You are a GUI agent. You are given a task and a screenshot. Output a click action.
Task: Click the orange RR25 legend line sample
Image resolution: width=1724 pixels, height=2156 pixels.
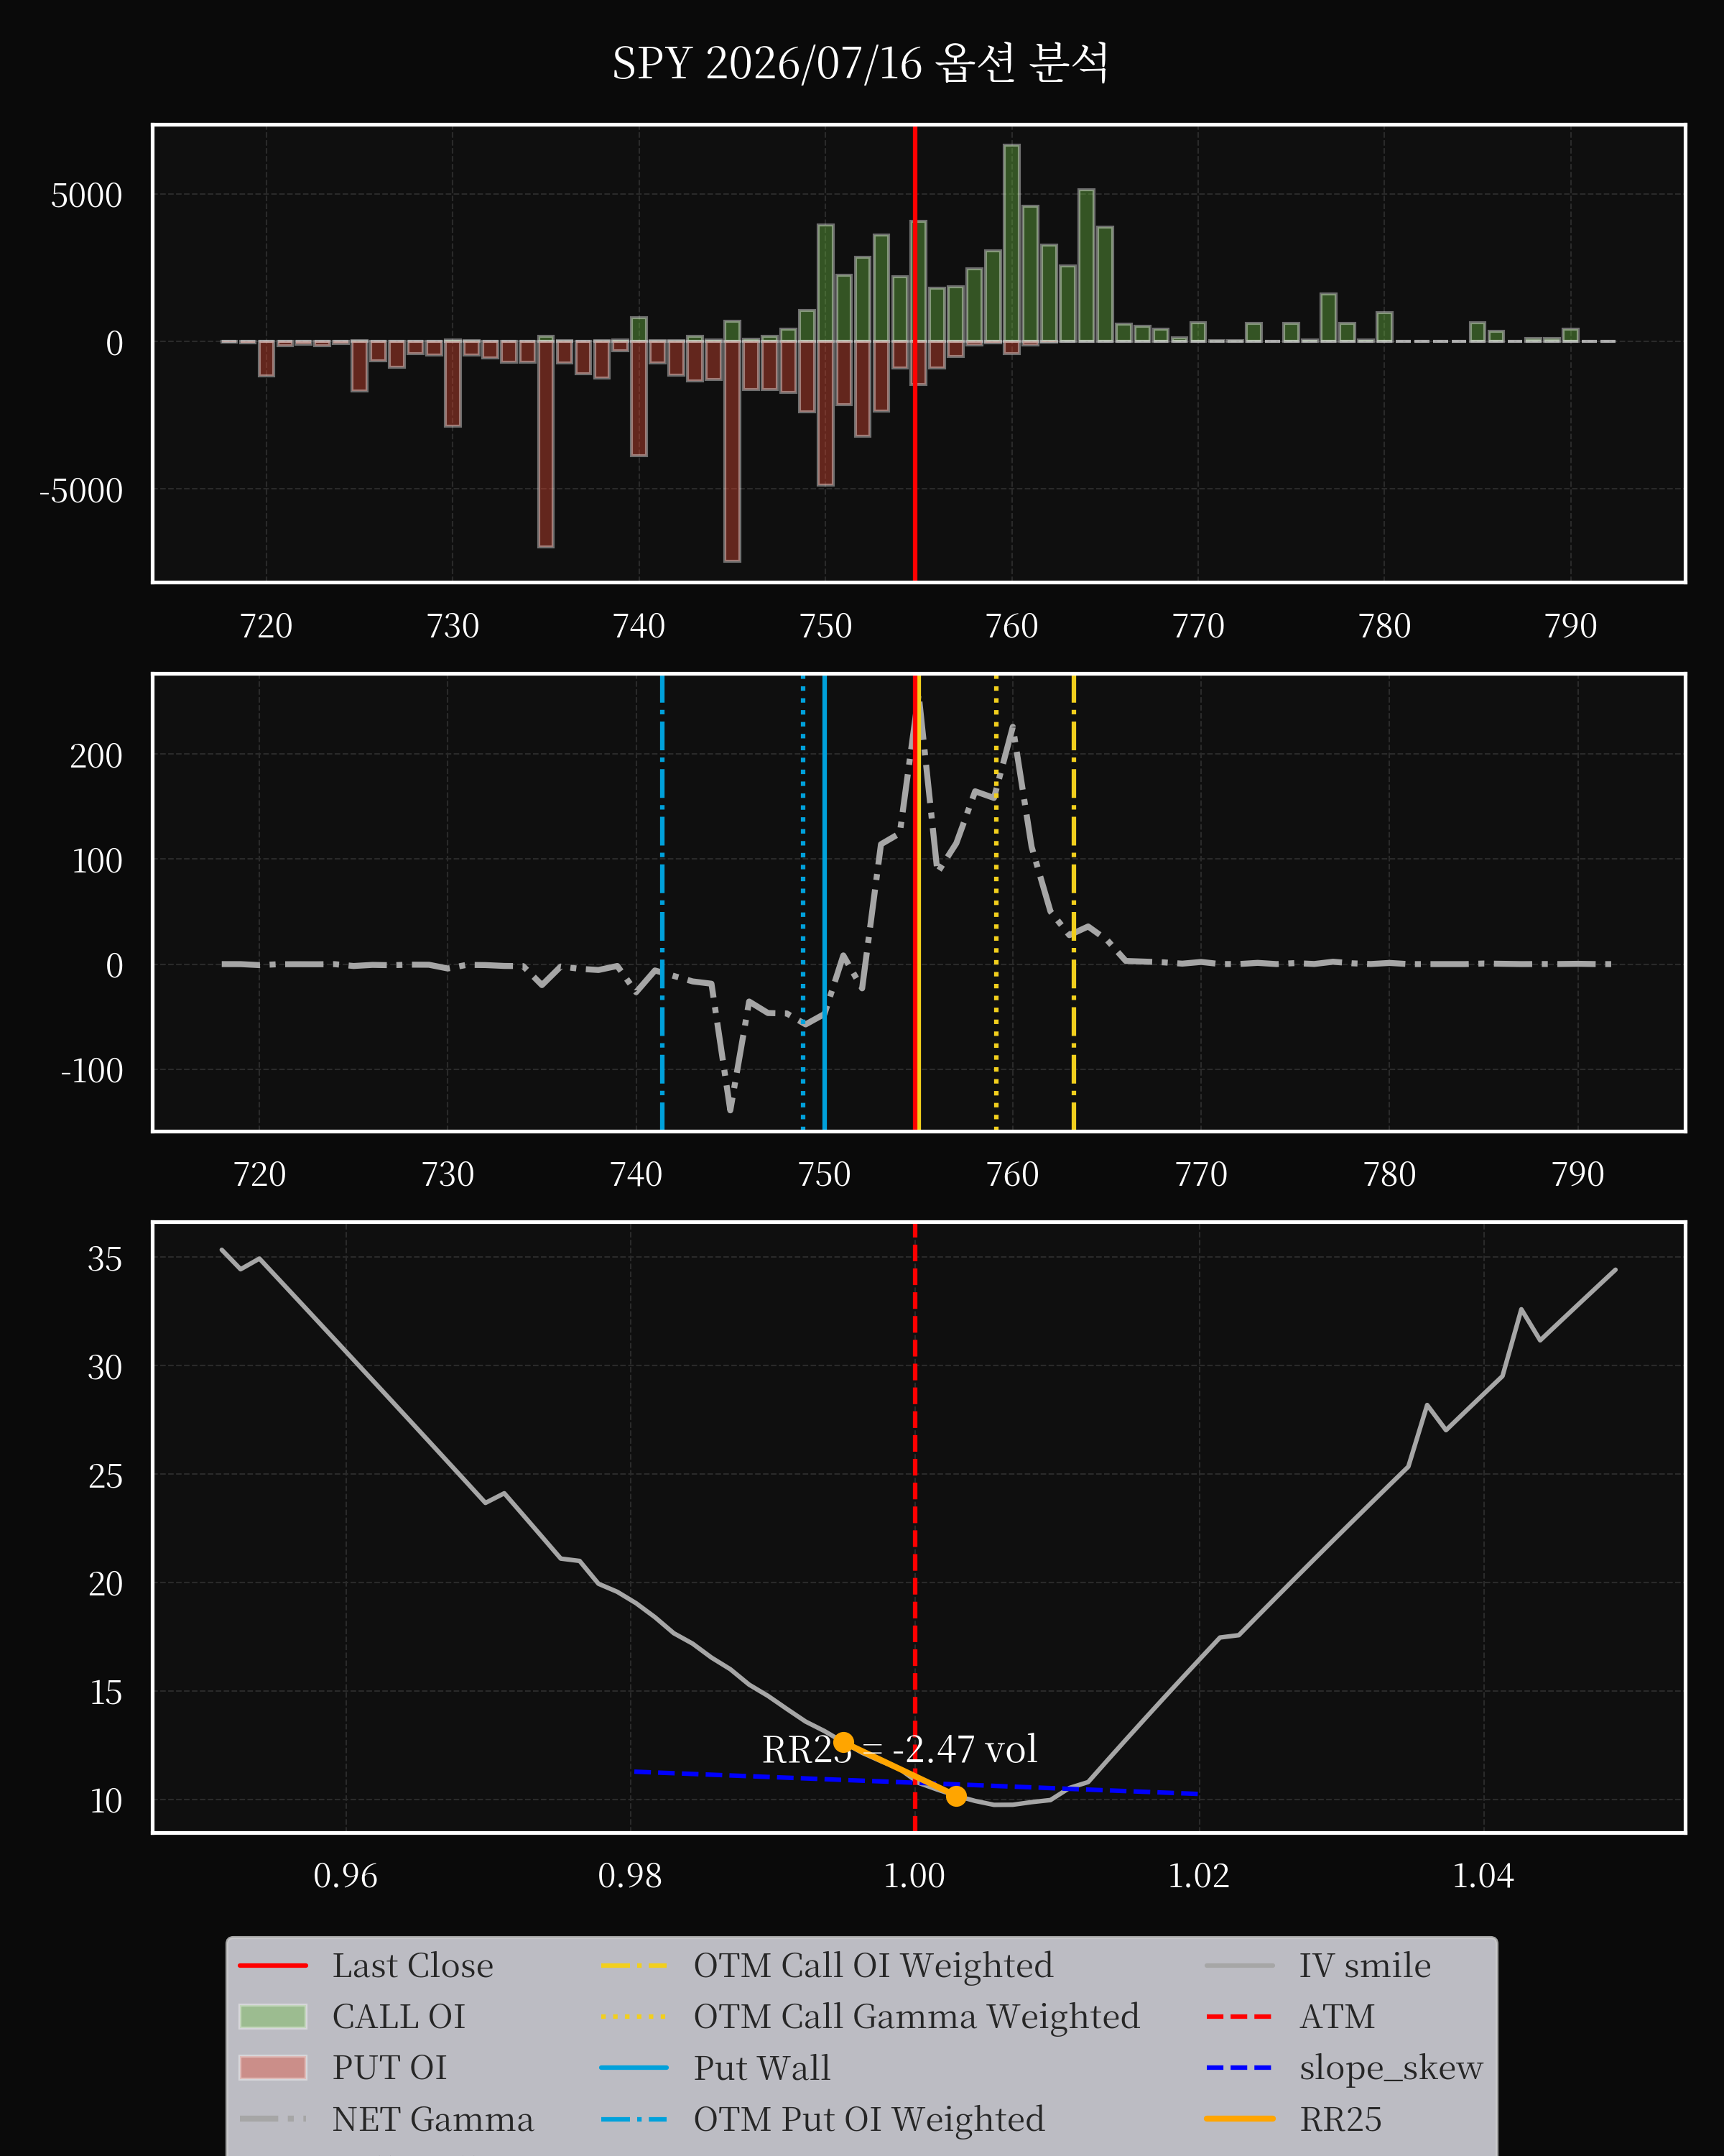click(x=1239, y=2119)
